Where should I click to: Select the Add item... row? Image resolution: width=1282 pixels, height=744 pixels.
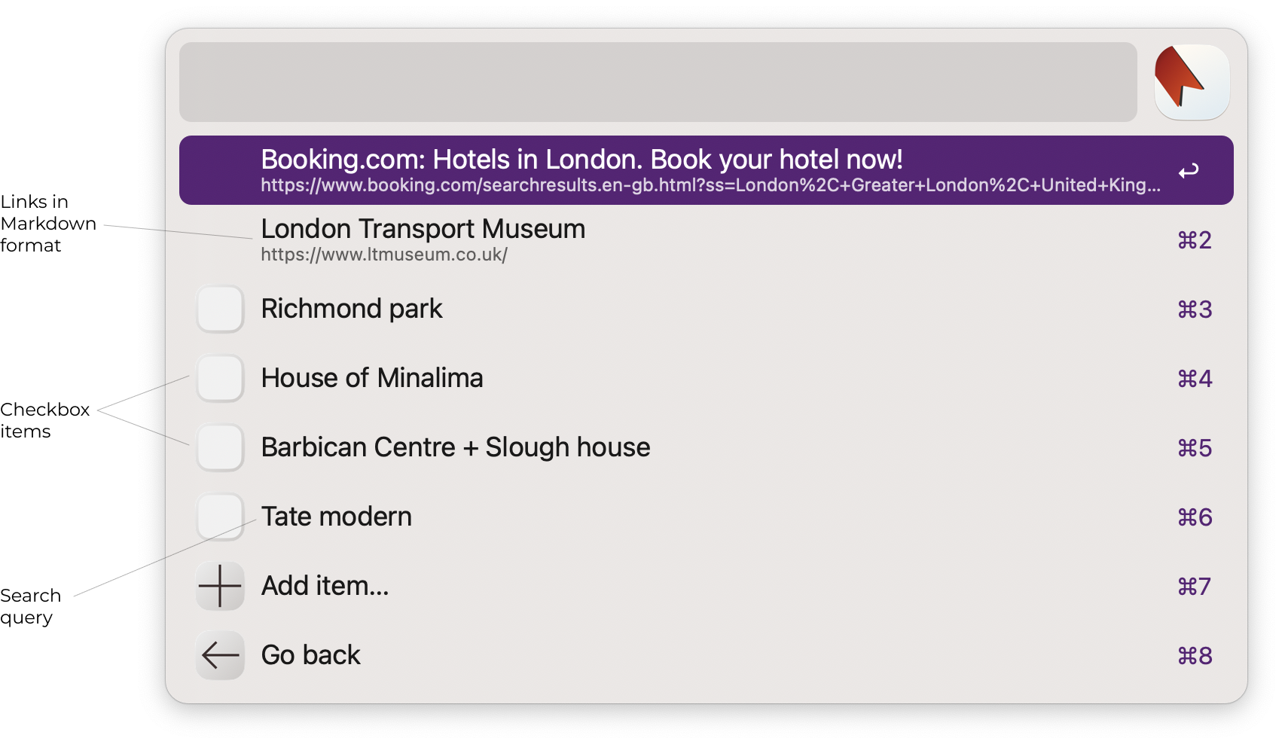coord(706,586)
